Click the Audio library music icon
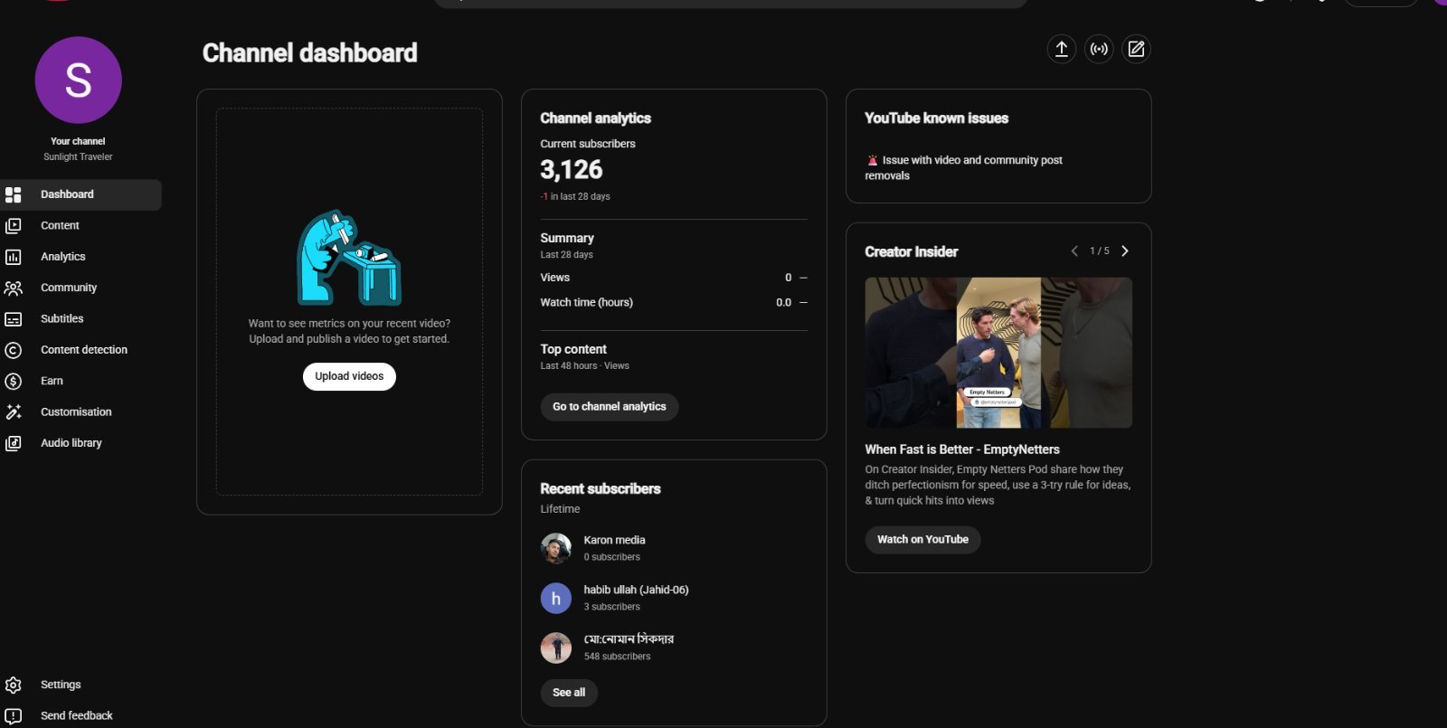Viewport: 1447px width, 728px height. [x=14, y=443]
